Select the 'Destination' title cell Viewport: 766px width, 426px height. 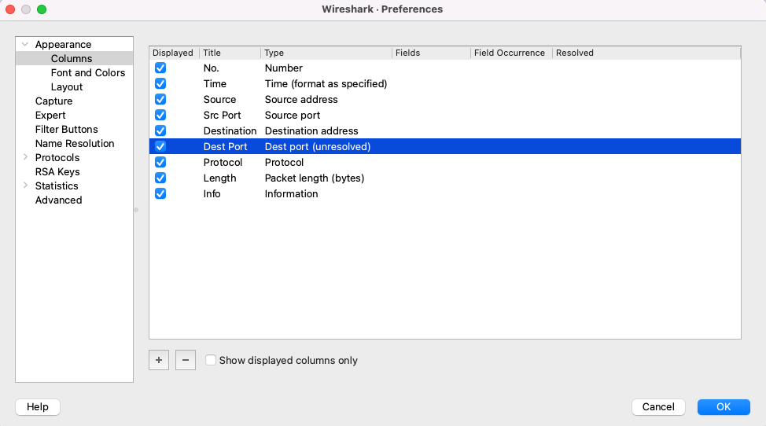(230, 130)
